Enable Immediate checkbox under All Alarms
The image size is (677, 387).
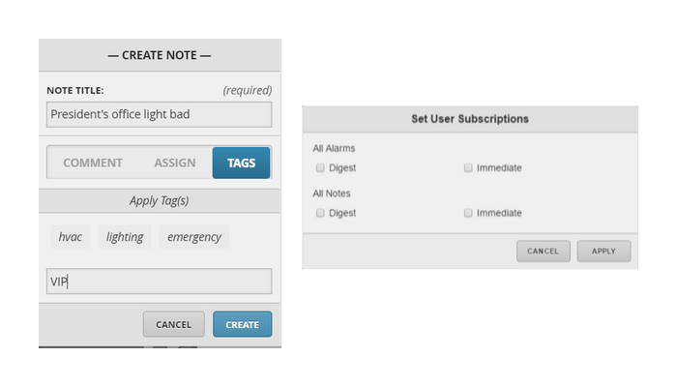click(x=468, y=167)
